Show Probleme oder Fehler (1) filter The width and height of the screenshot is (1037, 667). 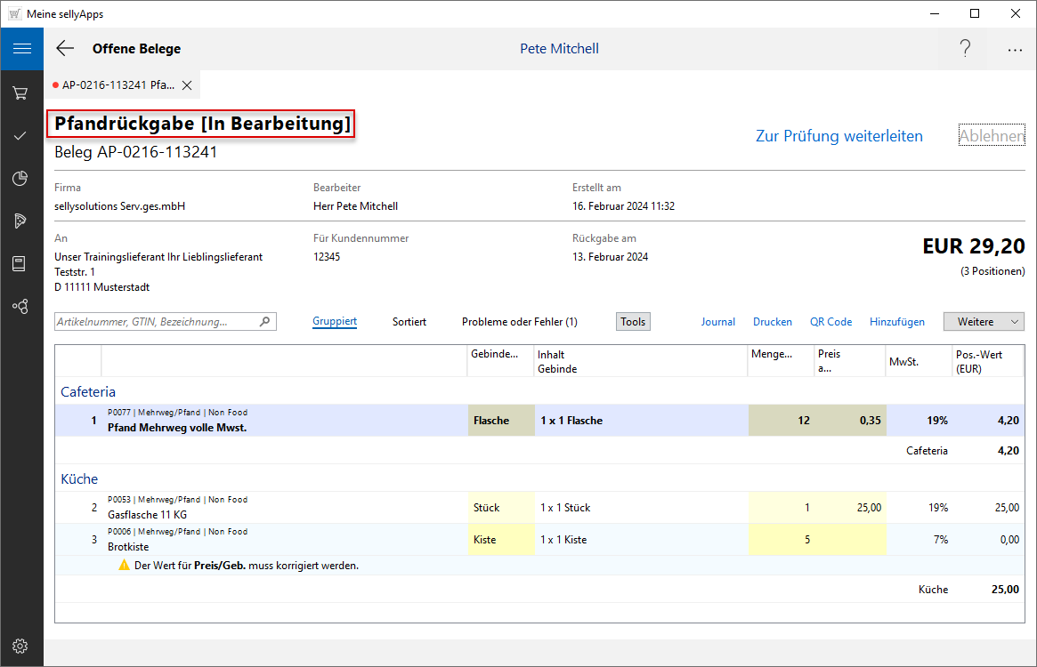click(x=519, y=322)
